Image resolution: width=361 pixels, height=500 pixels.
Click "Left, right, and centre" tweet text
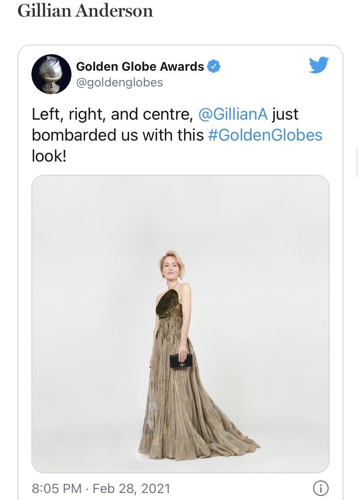[x=112, y=114]
